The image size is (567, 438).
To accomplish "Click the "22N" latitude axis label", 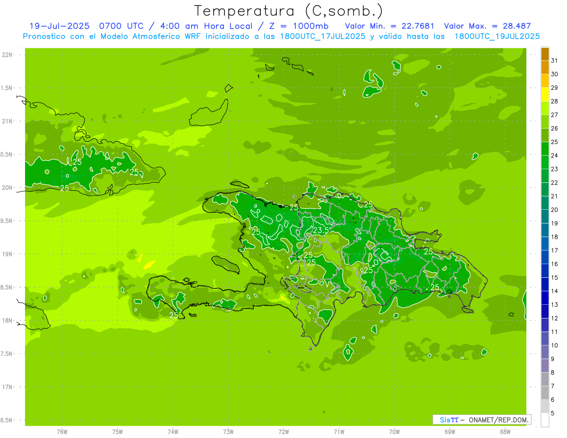I will [x=8, y=55].
